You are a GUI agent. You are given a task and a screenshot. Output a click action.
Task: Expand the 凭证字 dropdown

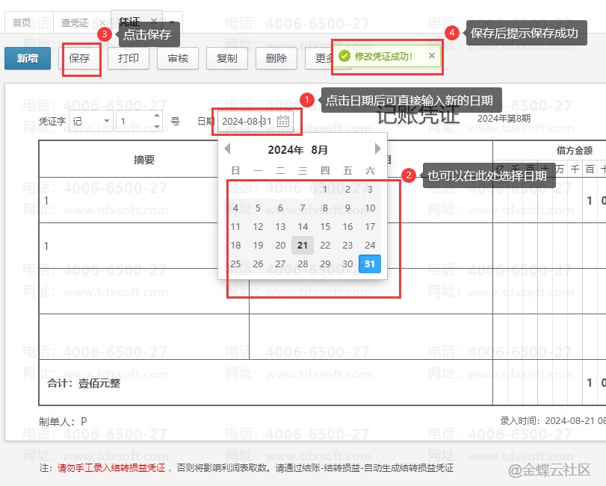tap(106, 121)
